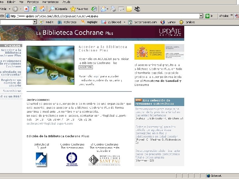Screen dimensions: 239x179
Task: Click sidebar link olvidado su contraseña
Action: pos(11,73)
